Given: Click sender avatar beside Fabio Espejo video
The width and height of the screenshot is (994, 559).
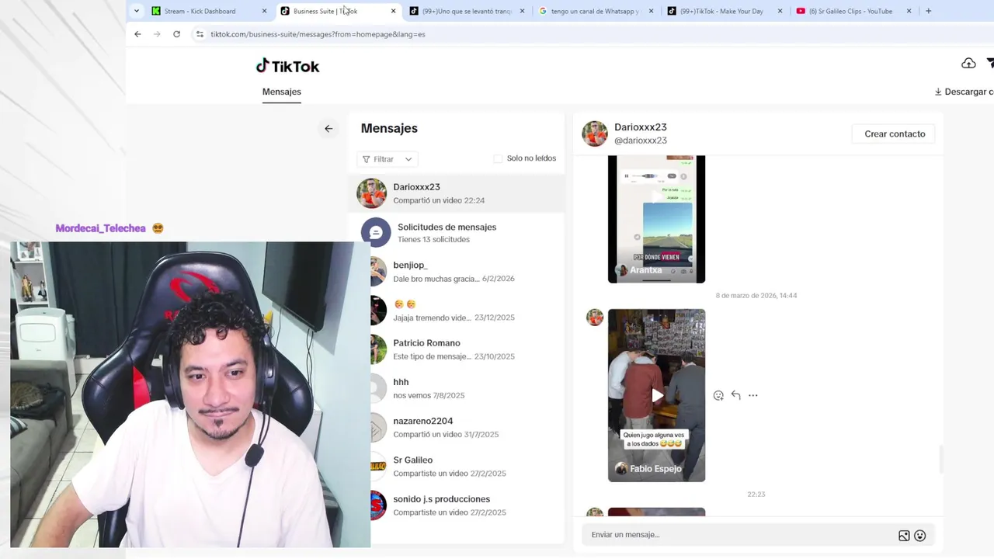Looking at the screenshot, I should tap(595, 318).
